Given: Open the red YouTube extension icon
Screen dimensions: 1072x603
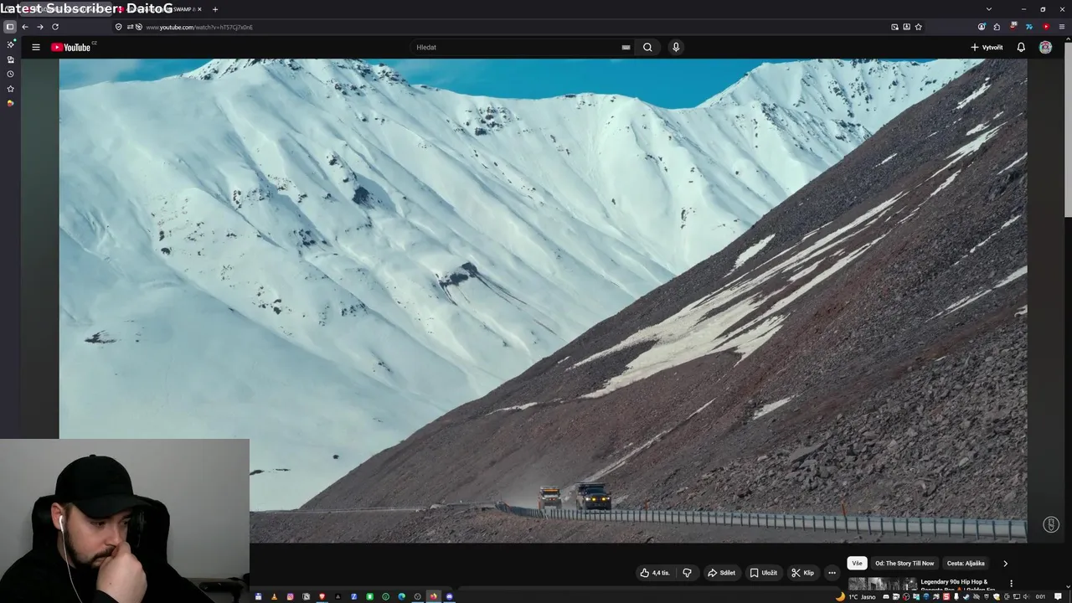Looking at the screenshot, I should coord(1046,27).
